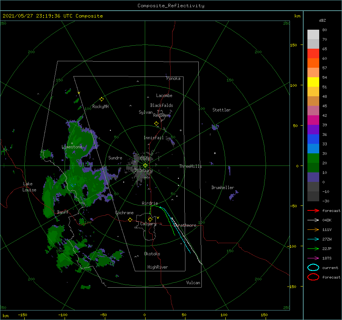
Task: Click the dBZ scale heading
Action: 322,20
